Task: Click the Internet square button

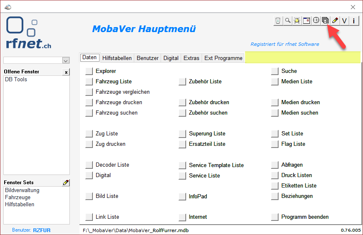Action: click(x=182, y=217)
